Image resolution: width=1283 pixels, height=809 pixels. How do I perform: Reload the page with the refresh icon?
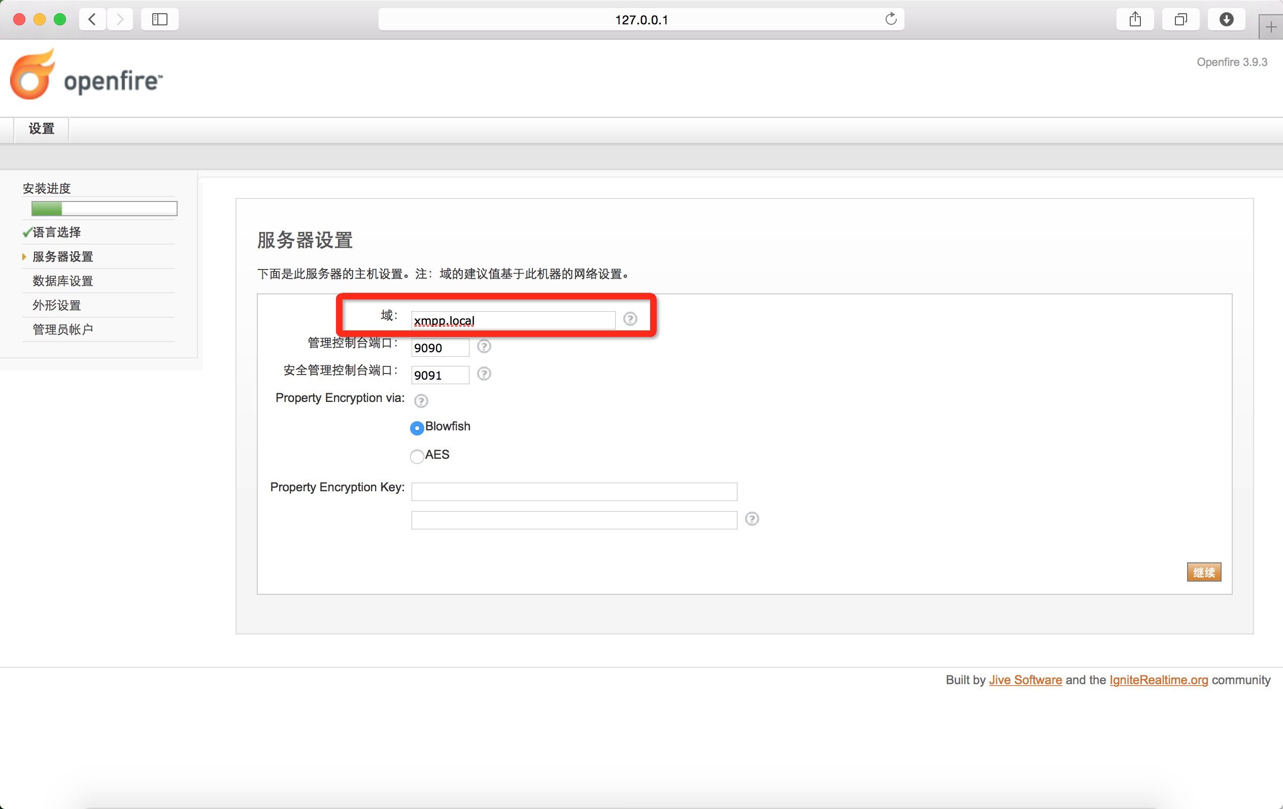(891, 19)
